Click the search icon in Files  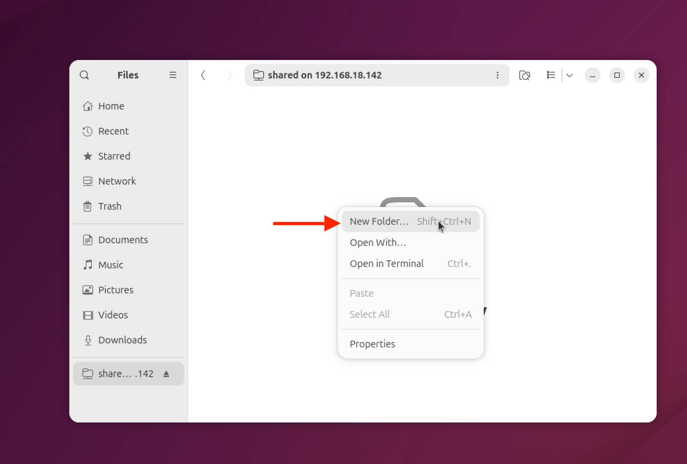point(84,75)
